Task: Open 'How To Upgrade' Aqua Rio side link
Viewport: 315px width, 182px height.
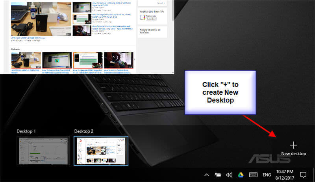Action: 111,16
